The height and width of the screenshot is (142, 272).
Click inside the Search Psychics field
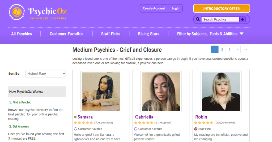coord(220,19)
